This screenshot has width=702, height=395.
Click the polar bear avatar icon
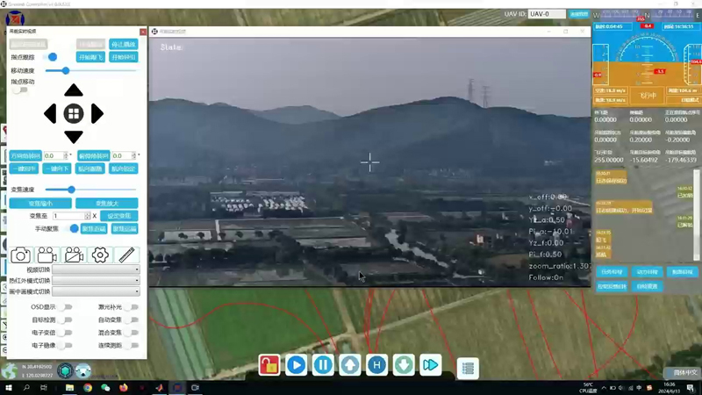[82, 370]
